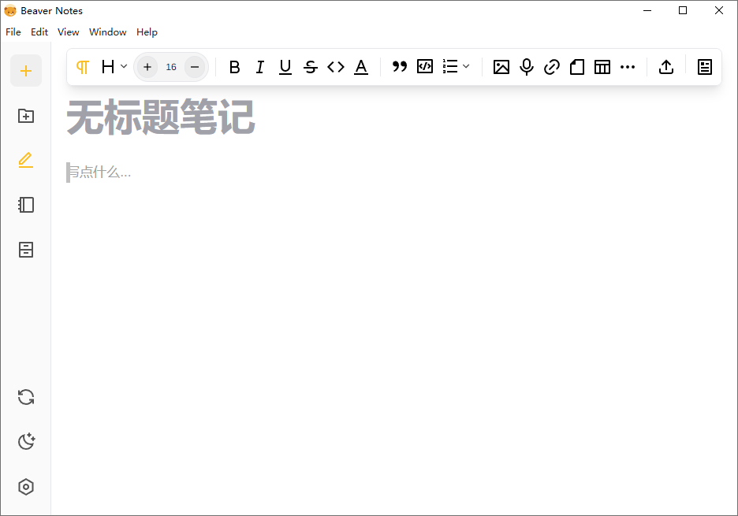Open Beaver Notes settings
This screenshot has height=516, width=738.
[26, 486]
